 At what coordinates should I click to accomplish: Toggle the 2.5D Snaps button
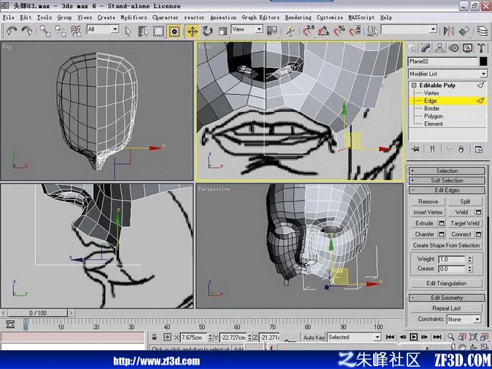[309, 31]
